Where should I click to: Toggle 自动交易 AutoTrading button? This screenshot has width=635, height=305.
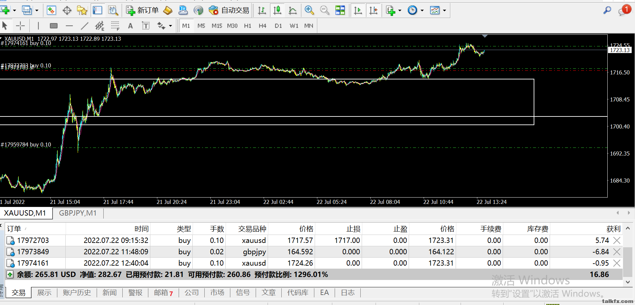(x=229, y=10)
